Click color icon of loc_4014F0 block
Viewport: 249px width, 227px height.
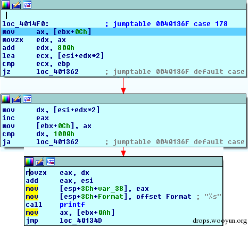pos(6,5)
